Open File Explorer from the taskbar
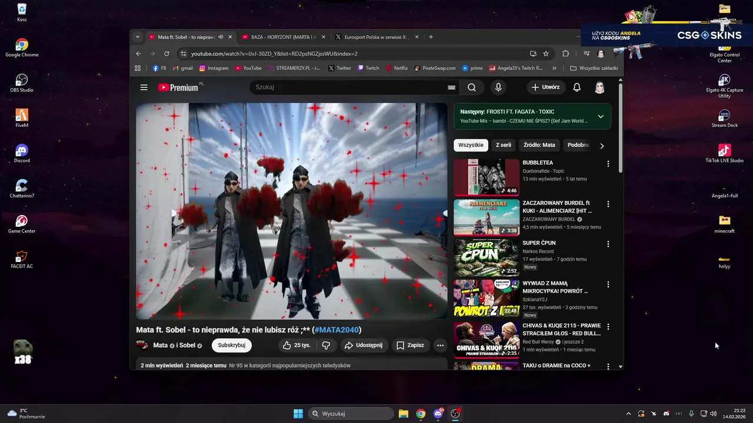The image size is (753, 423). (x=404, y=414)
